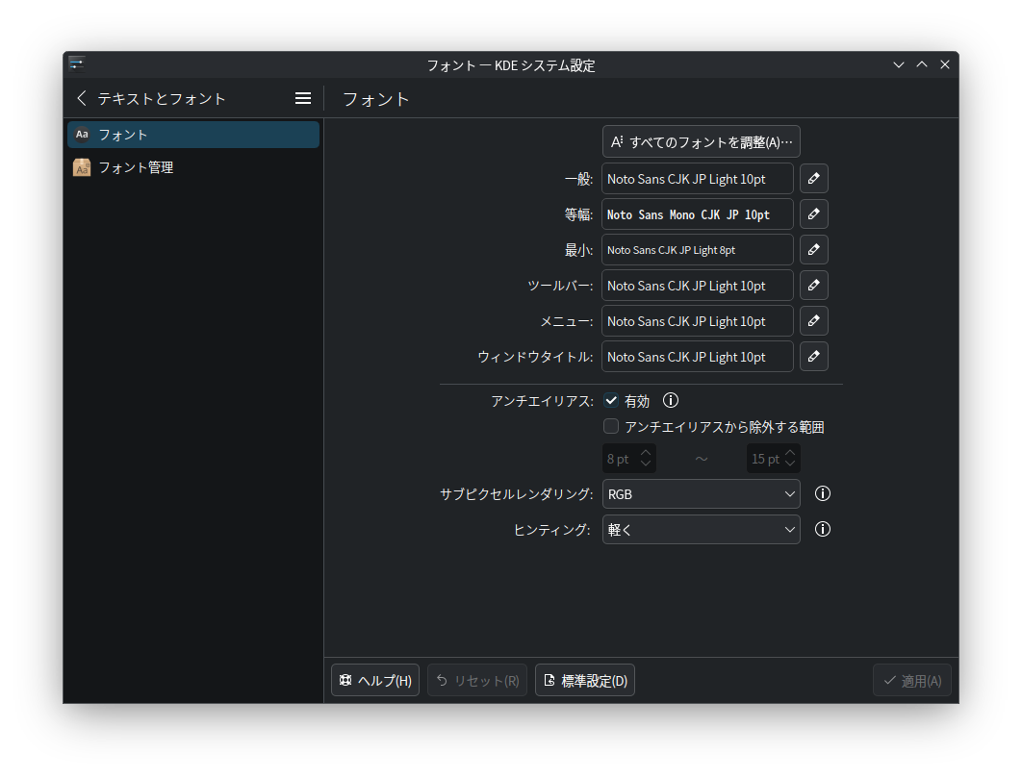Decrease the 8 pt minimum size

[x=646, y=464]
